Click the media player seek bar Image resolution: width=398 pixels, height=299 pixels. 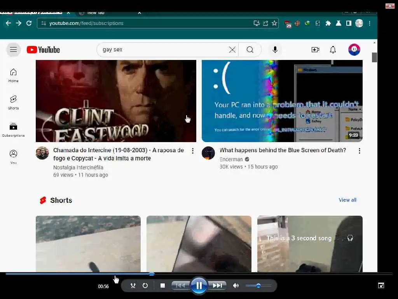(199, 274)
